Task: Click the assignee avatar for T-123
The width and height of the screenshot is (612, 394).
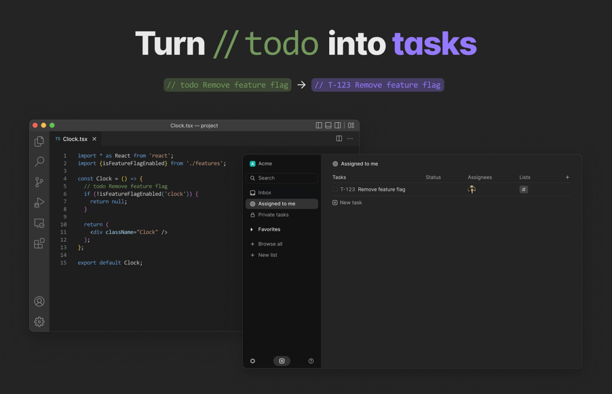Action: coord(472,190)
